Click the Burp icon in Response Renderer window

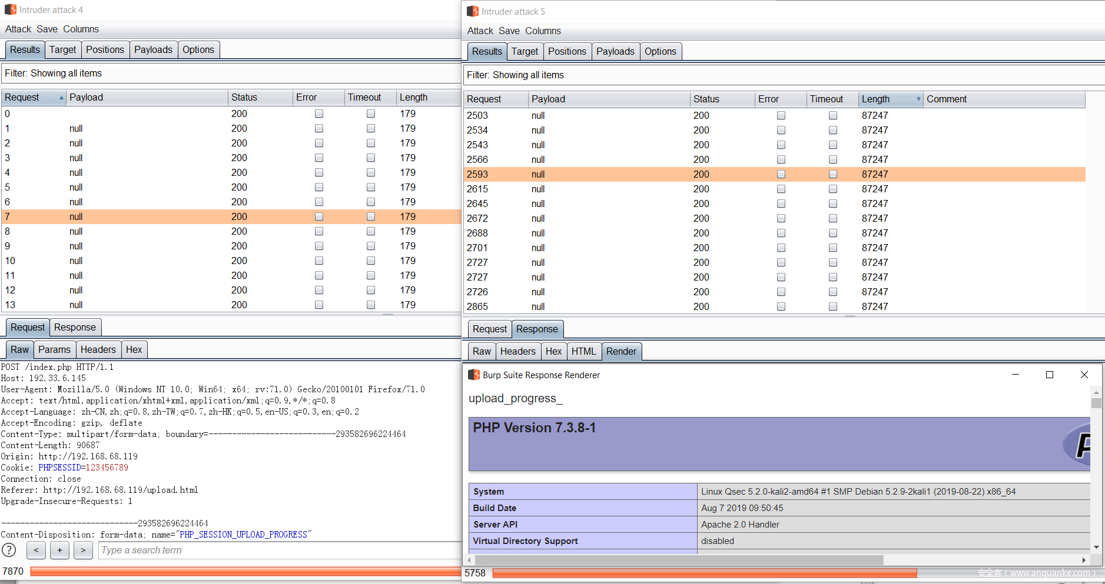pos(473,375)
